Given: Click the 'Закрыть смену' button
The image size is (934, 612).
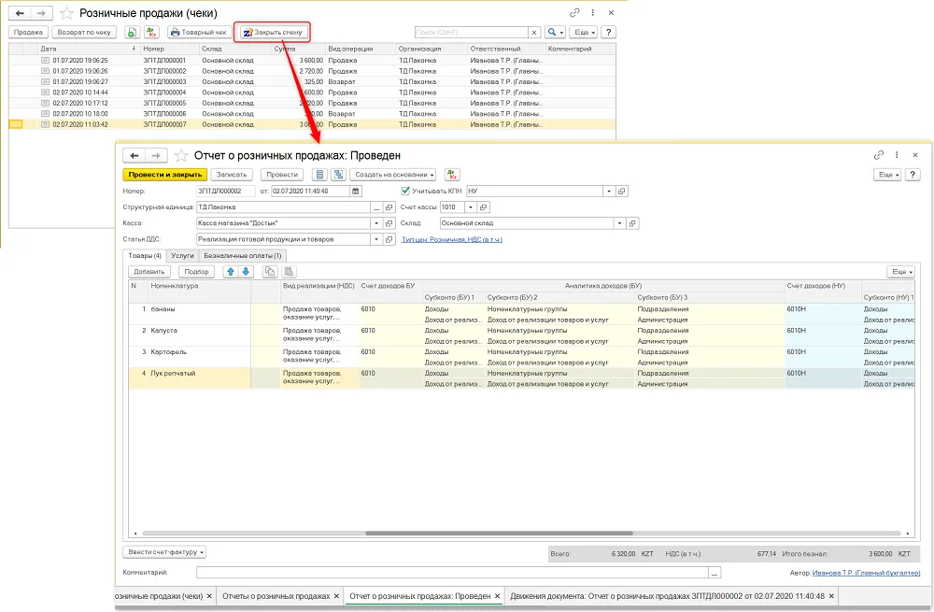Looking at the screenshot, I should point(273,32).
